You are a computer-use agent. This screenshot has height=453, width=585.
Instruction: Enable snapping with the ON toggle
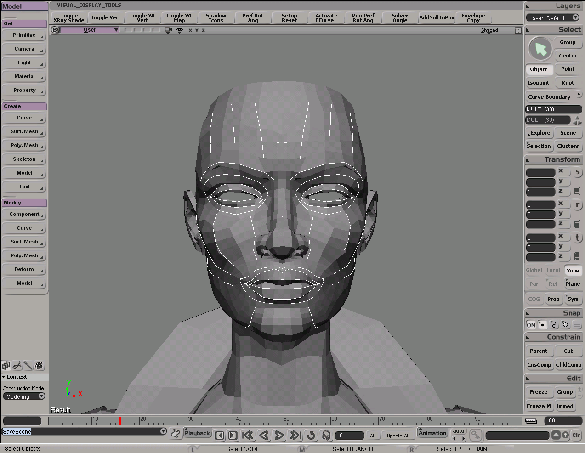[x=530, y=325]
